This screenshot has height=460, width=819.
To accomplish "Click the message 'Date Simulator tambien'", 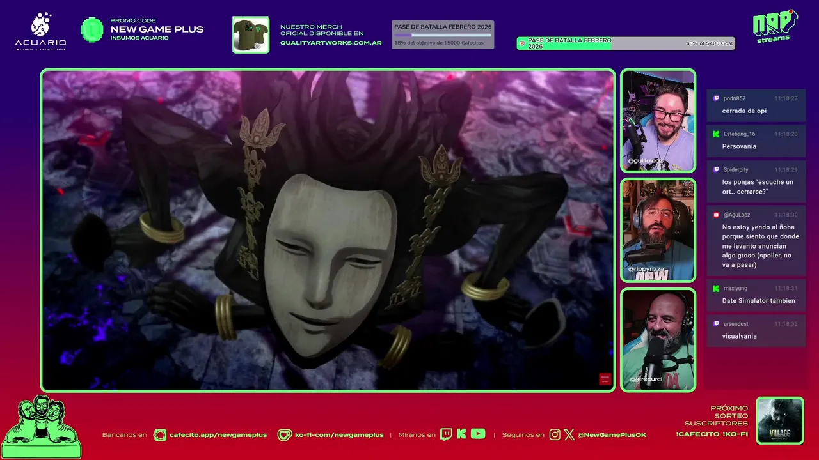I will coord(758,301).
